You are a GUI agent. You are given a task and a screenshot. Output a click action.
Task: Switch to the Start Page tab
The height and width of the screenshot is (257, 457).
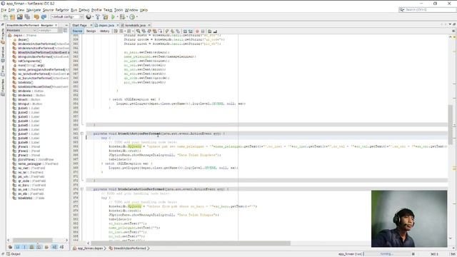79,26
